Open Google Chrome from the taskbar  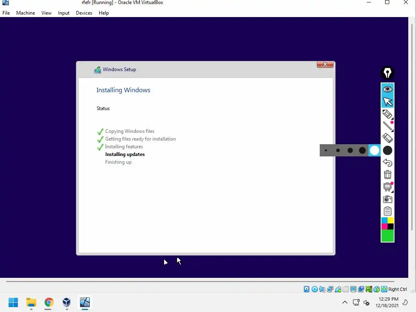[x=49, y=302]
